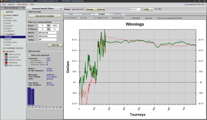Open the Game dropdown
The width and height of the screenshot is (207, 120).
58,36
